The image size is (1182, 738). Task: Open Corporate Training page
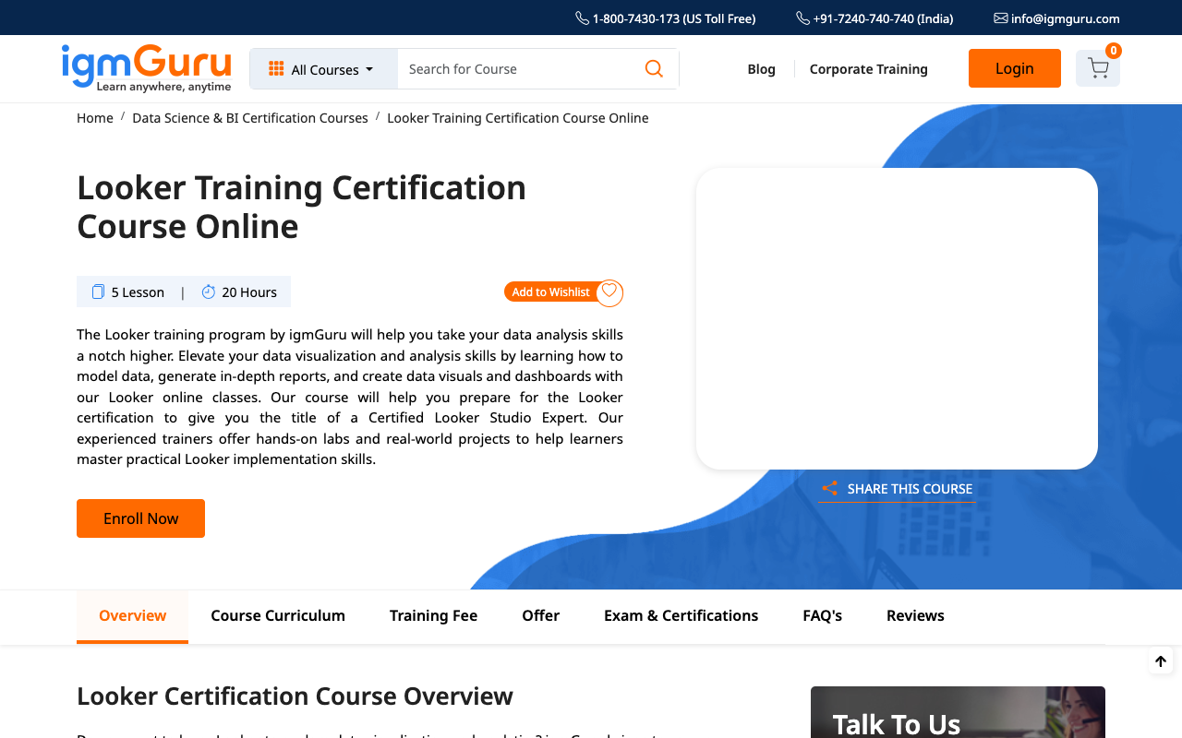(868, 69)
